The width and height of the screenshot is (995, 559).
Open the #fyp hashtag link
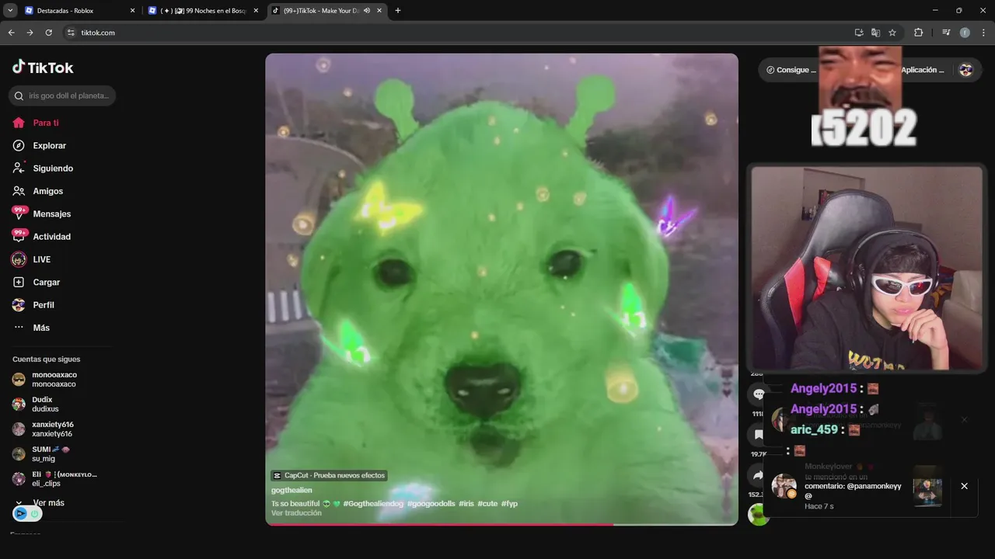(509, 504)
